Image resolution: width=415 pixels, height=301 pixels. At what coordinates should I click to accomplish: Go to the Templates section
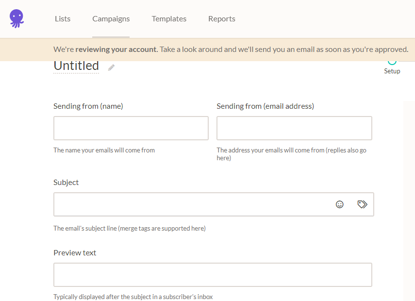pos(169,19)
